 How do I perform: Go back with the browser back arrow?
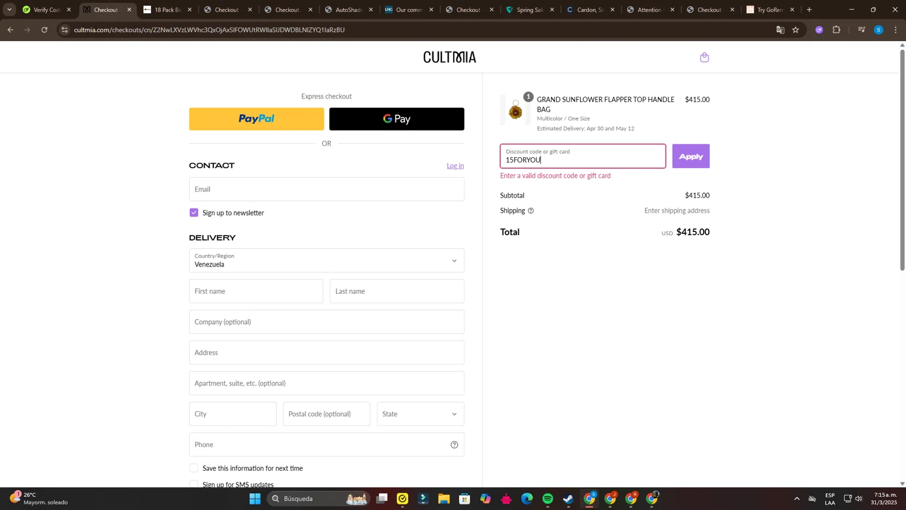[x=10, y=30]
